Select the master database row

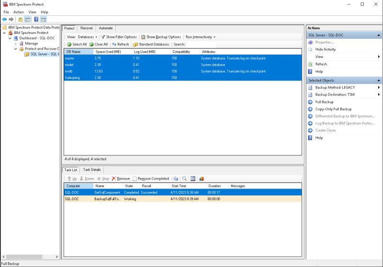click(183, 58)
